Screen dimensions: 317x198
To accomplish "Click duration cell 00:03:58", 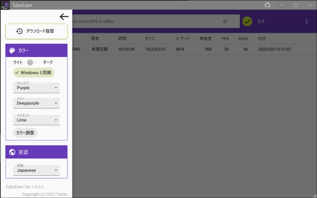I will (127, 49).
